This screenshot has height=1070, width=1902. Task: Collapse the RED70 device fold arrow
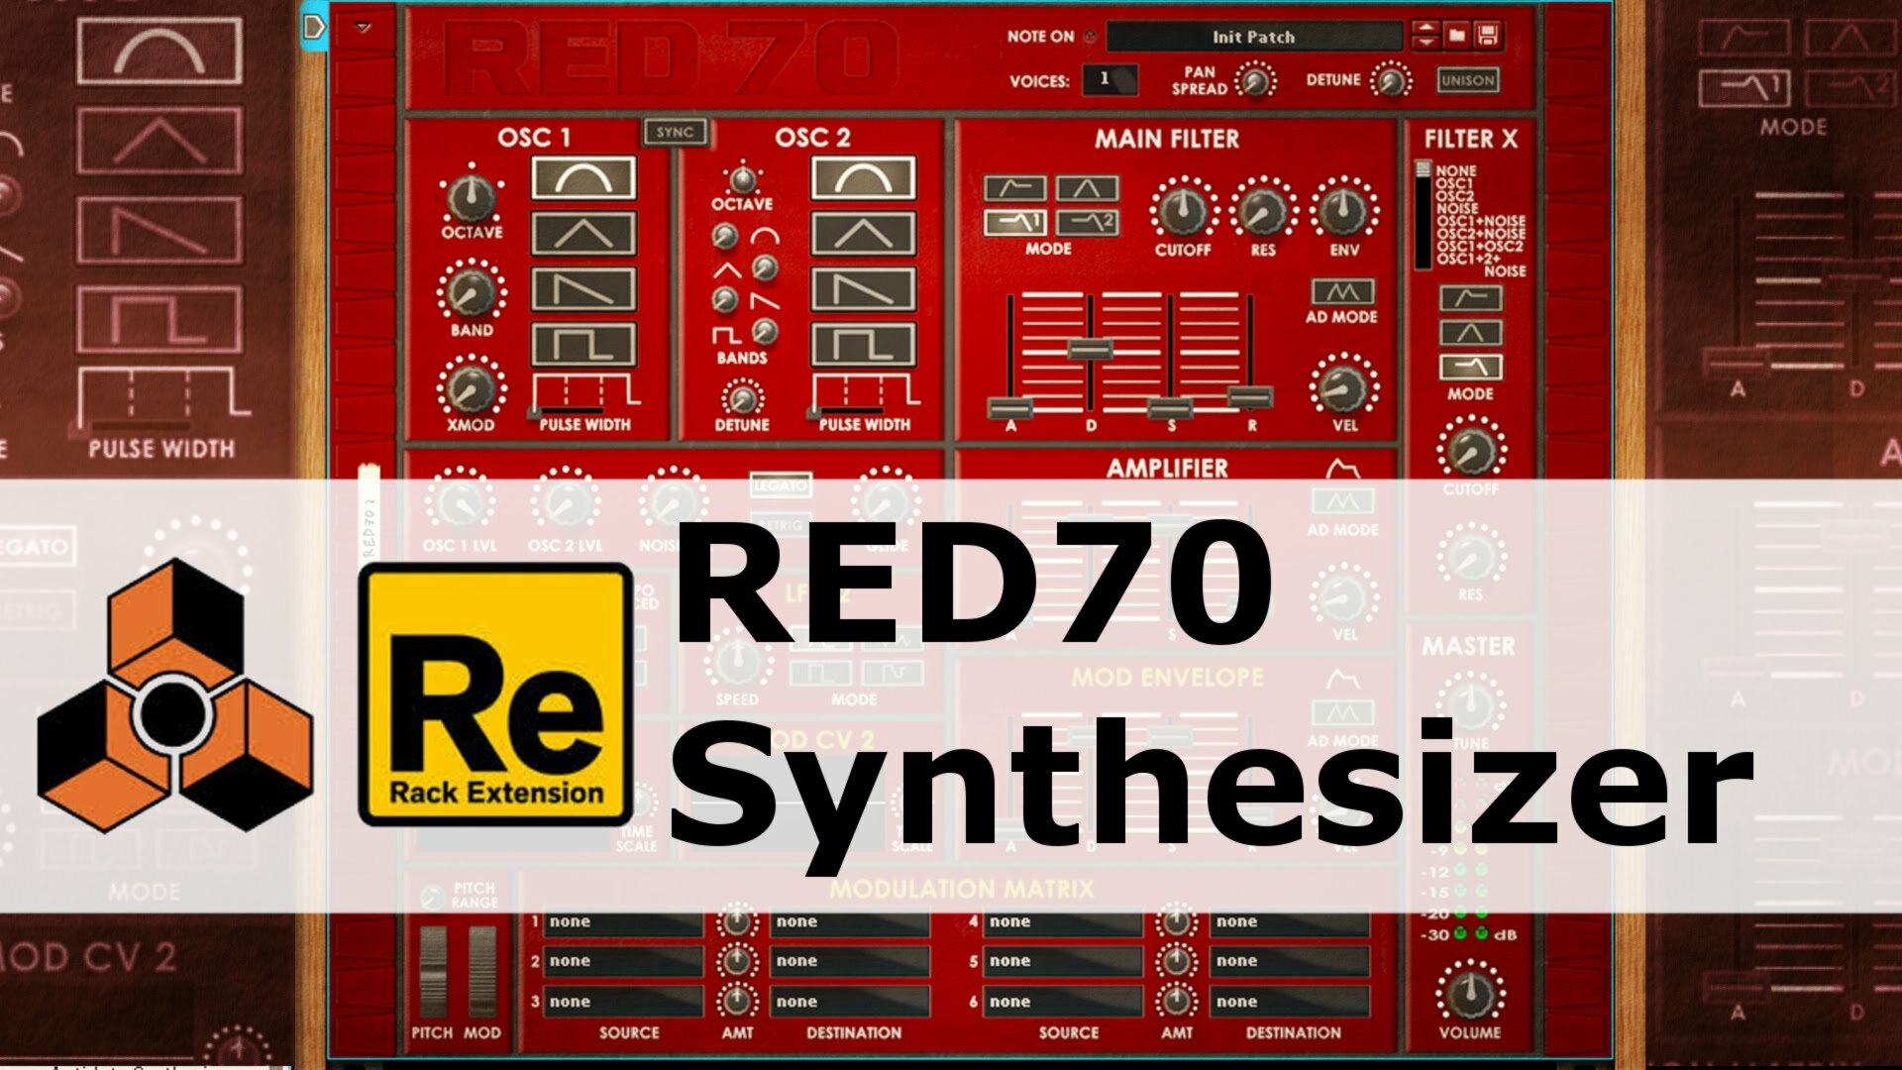click(363, 28)
